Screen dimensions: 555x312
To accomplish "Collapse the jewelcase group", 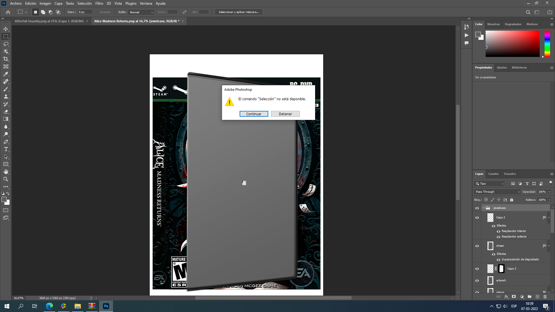I will pos(484,208).
